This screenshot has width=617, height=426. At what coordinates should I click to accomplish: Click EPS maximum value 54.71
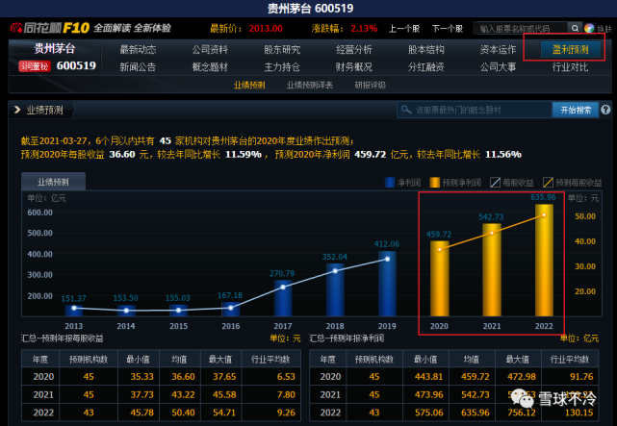[x=224, y=413]
